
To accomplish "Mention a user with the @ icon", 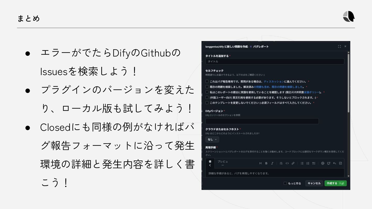I will click(323, 163).
